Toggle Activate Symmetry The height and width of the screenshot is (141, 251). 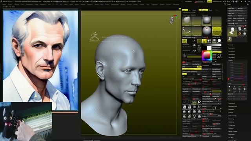[192, 69]
